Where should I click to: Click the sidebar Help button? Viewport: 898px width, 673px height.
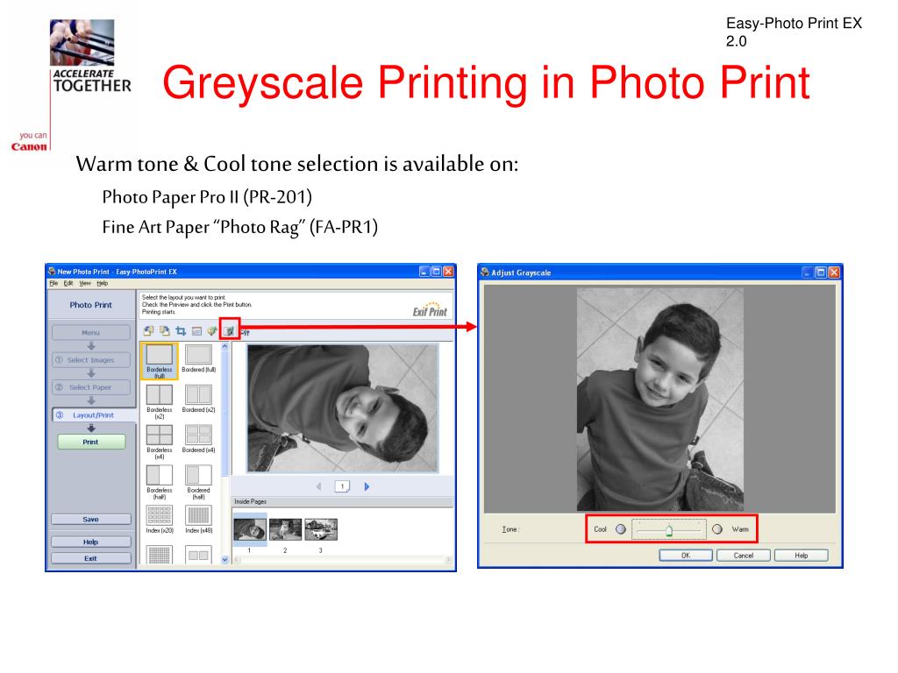[x=91, y=542]
